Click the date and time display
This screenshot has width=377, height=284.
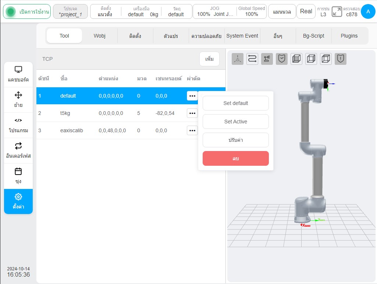tap(18, 272)
